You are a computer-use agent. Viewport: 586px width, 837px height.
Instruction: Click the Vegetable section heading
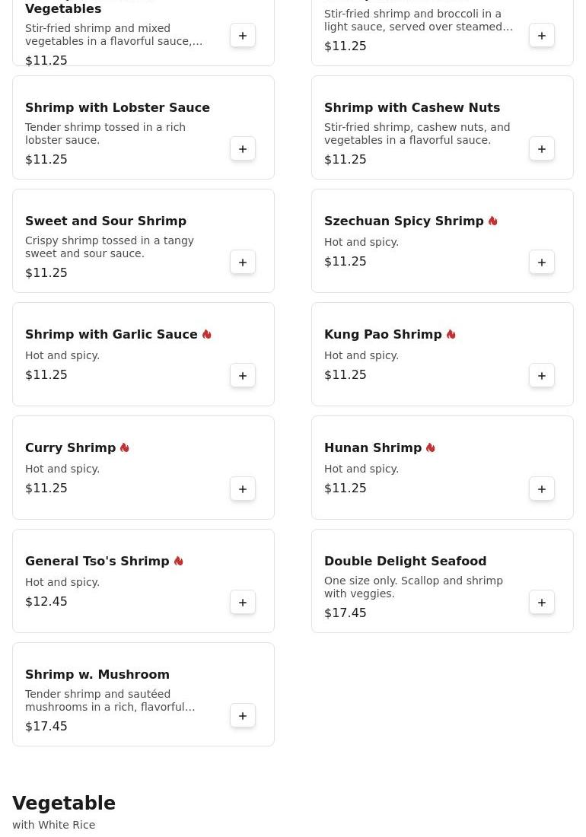pyautogui.click(x=64, y=804)
